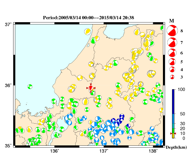The height and width of the screenshot is (163, 189).
Task: Click the magnitude 8 legend beachball
Action: pyautogui.click(x=172, y=31)
